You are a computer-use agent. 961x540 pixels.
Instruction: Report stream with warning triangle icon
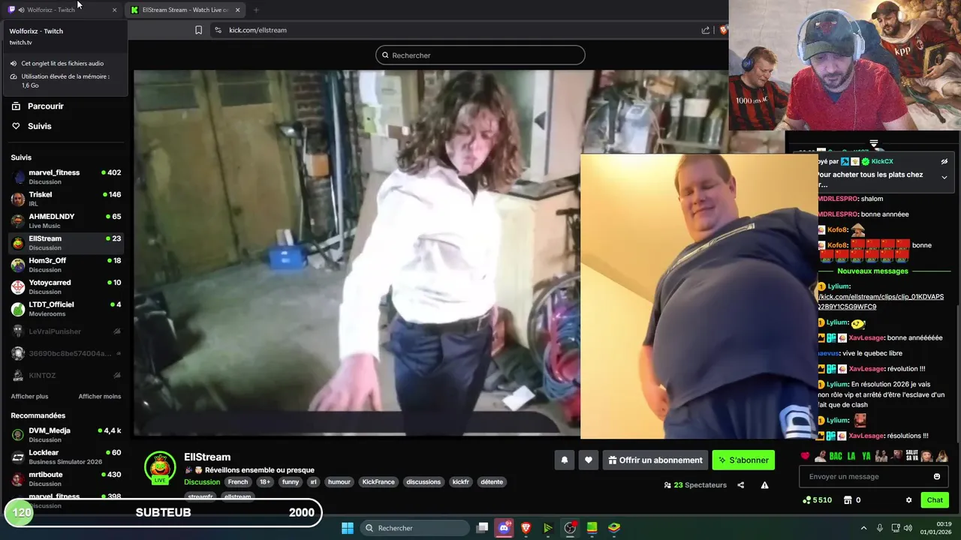[x=764, y=485]
